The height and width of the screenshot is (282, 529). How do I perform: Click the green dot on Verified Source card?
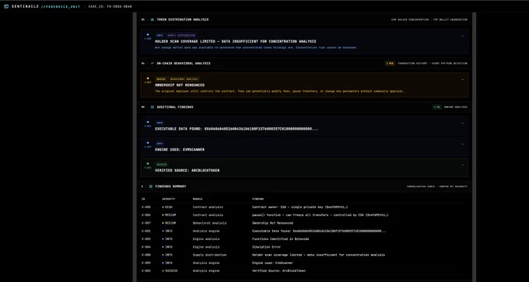(x=148, y=164)
